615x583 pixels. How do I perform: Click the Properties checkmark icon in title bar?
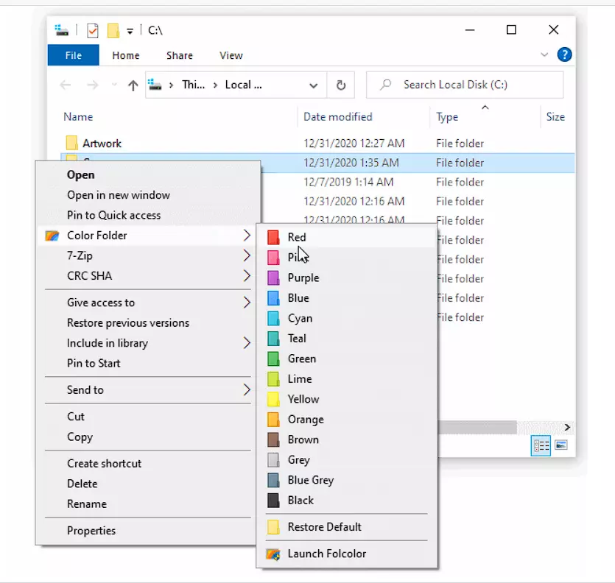point(93,30)
